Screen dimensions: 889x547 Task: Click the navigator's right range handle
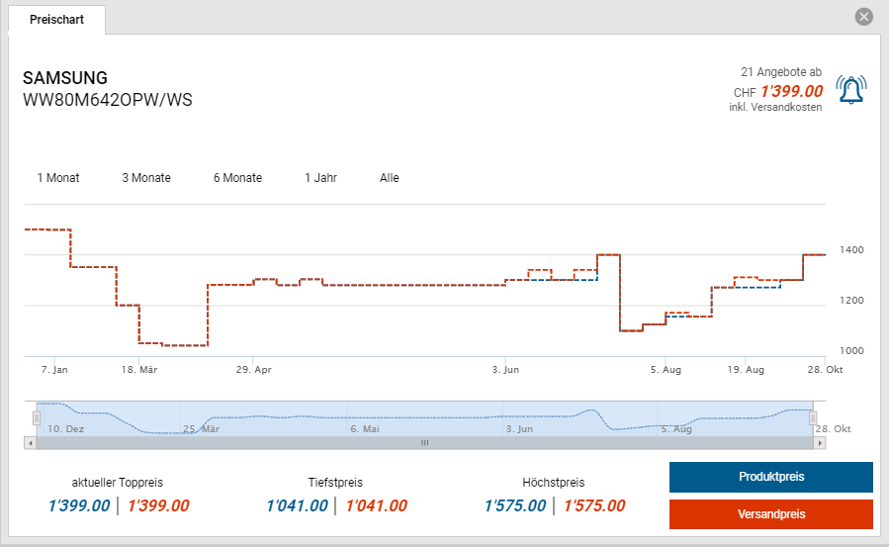(x=813, y=418)
